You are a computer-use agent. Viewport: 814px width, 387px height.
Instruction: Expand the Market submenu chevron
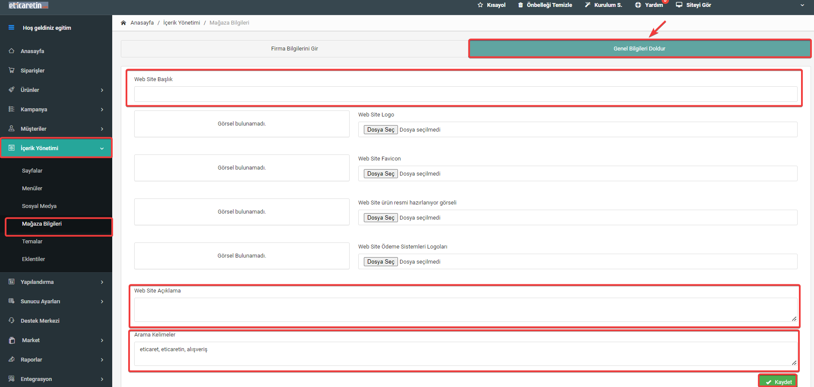point(102,340)
